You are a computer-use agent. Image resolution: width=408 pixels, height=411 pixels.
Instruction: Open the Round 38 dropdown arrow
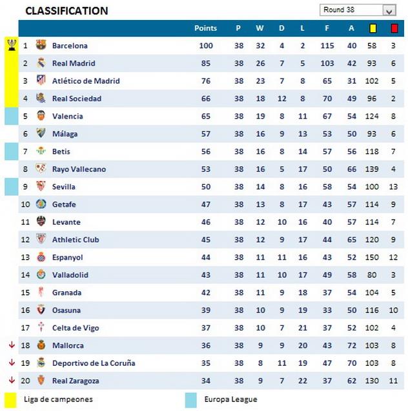pyautogui.click(x=389, y=10)
